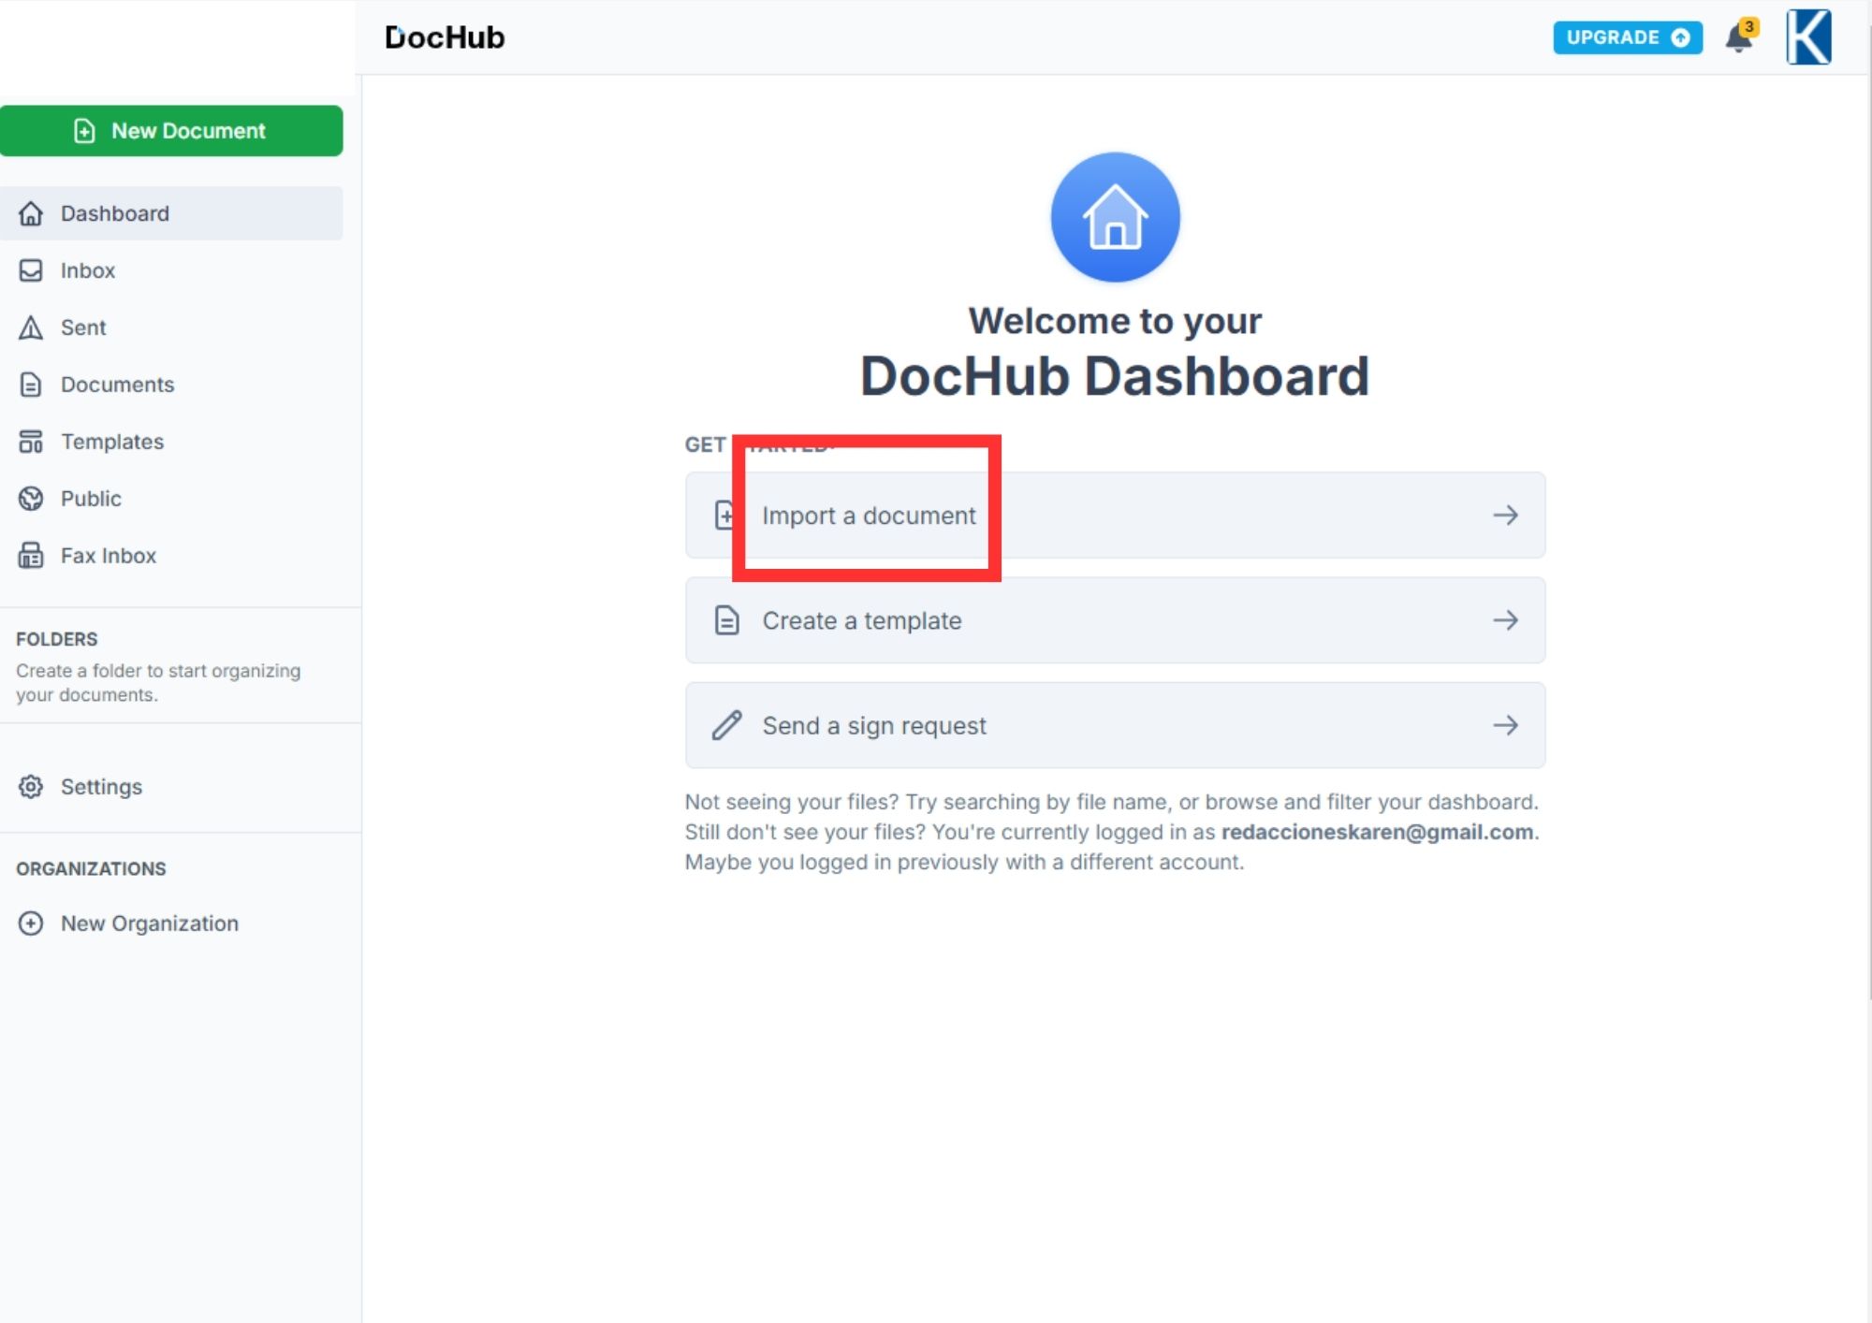Open the Templates section
This screenshot has width=1872, height=1323.
tap(111, 441)
